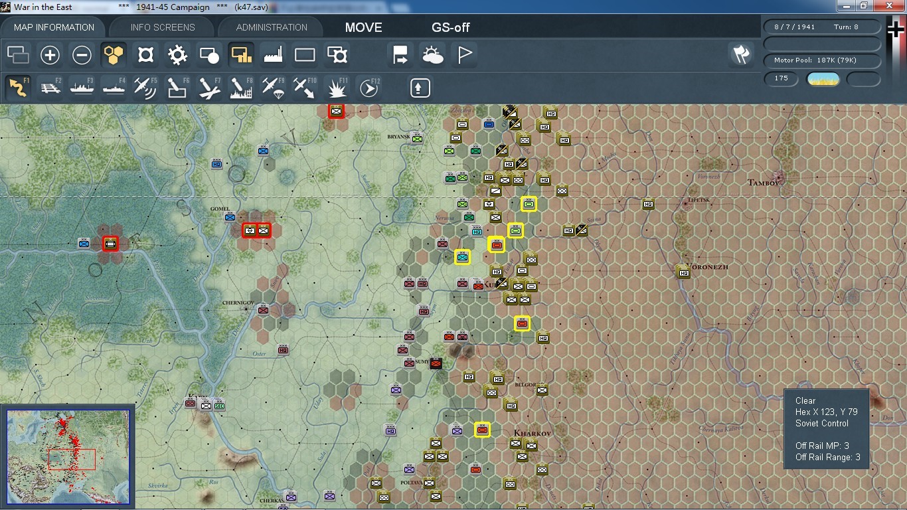Viewport: 907px width, 510px height.
Task: Select the blue unit counter at Gomel
Action: click(x=230, y=216)
